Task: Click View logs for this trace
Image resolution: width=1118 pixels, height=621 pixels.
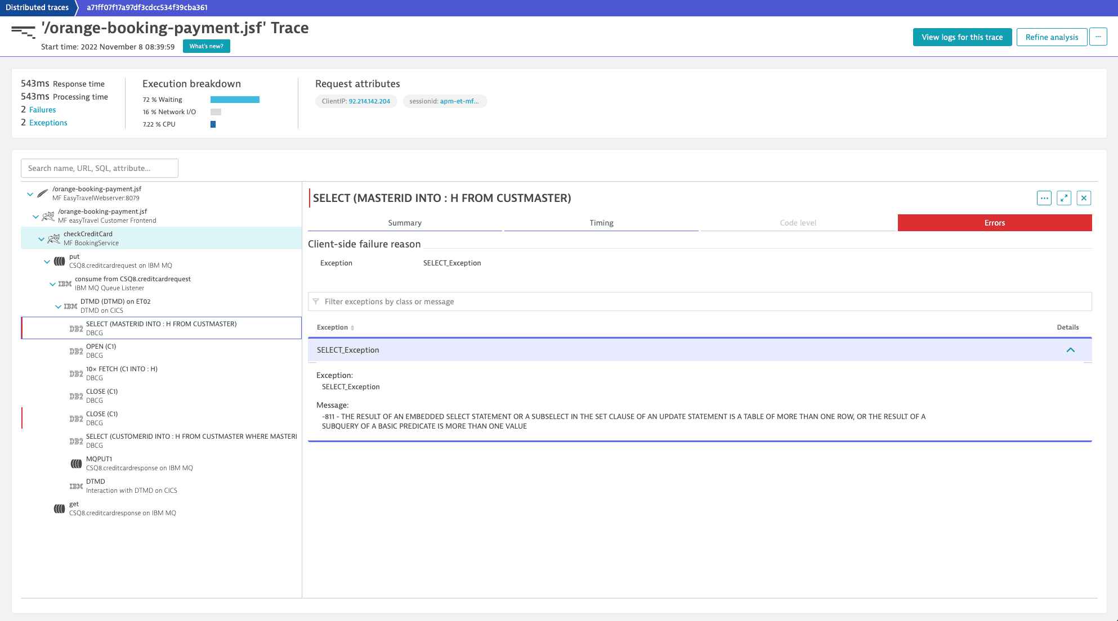Action: pos(962,37)
